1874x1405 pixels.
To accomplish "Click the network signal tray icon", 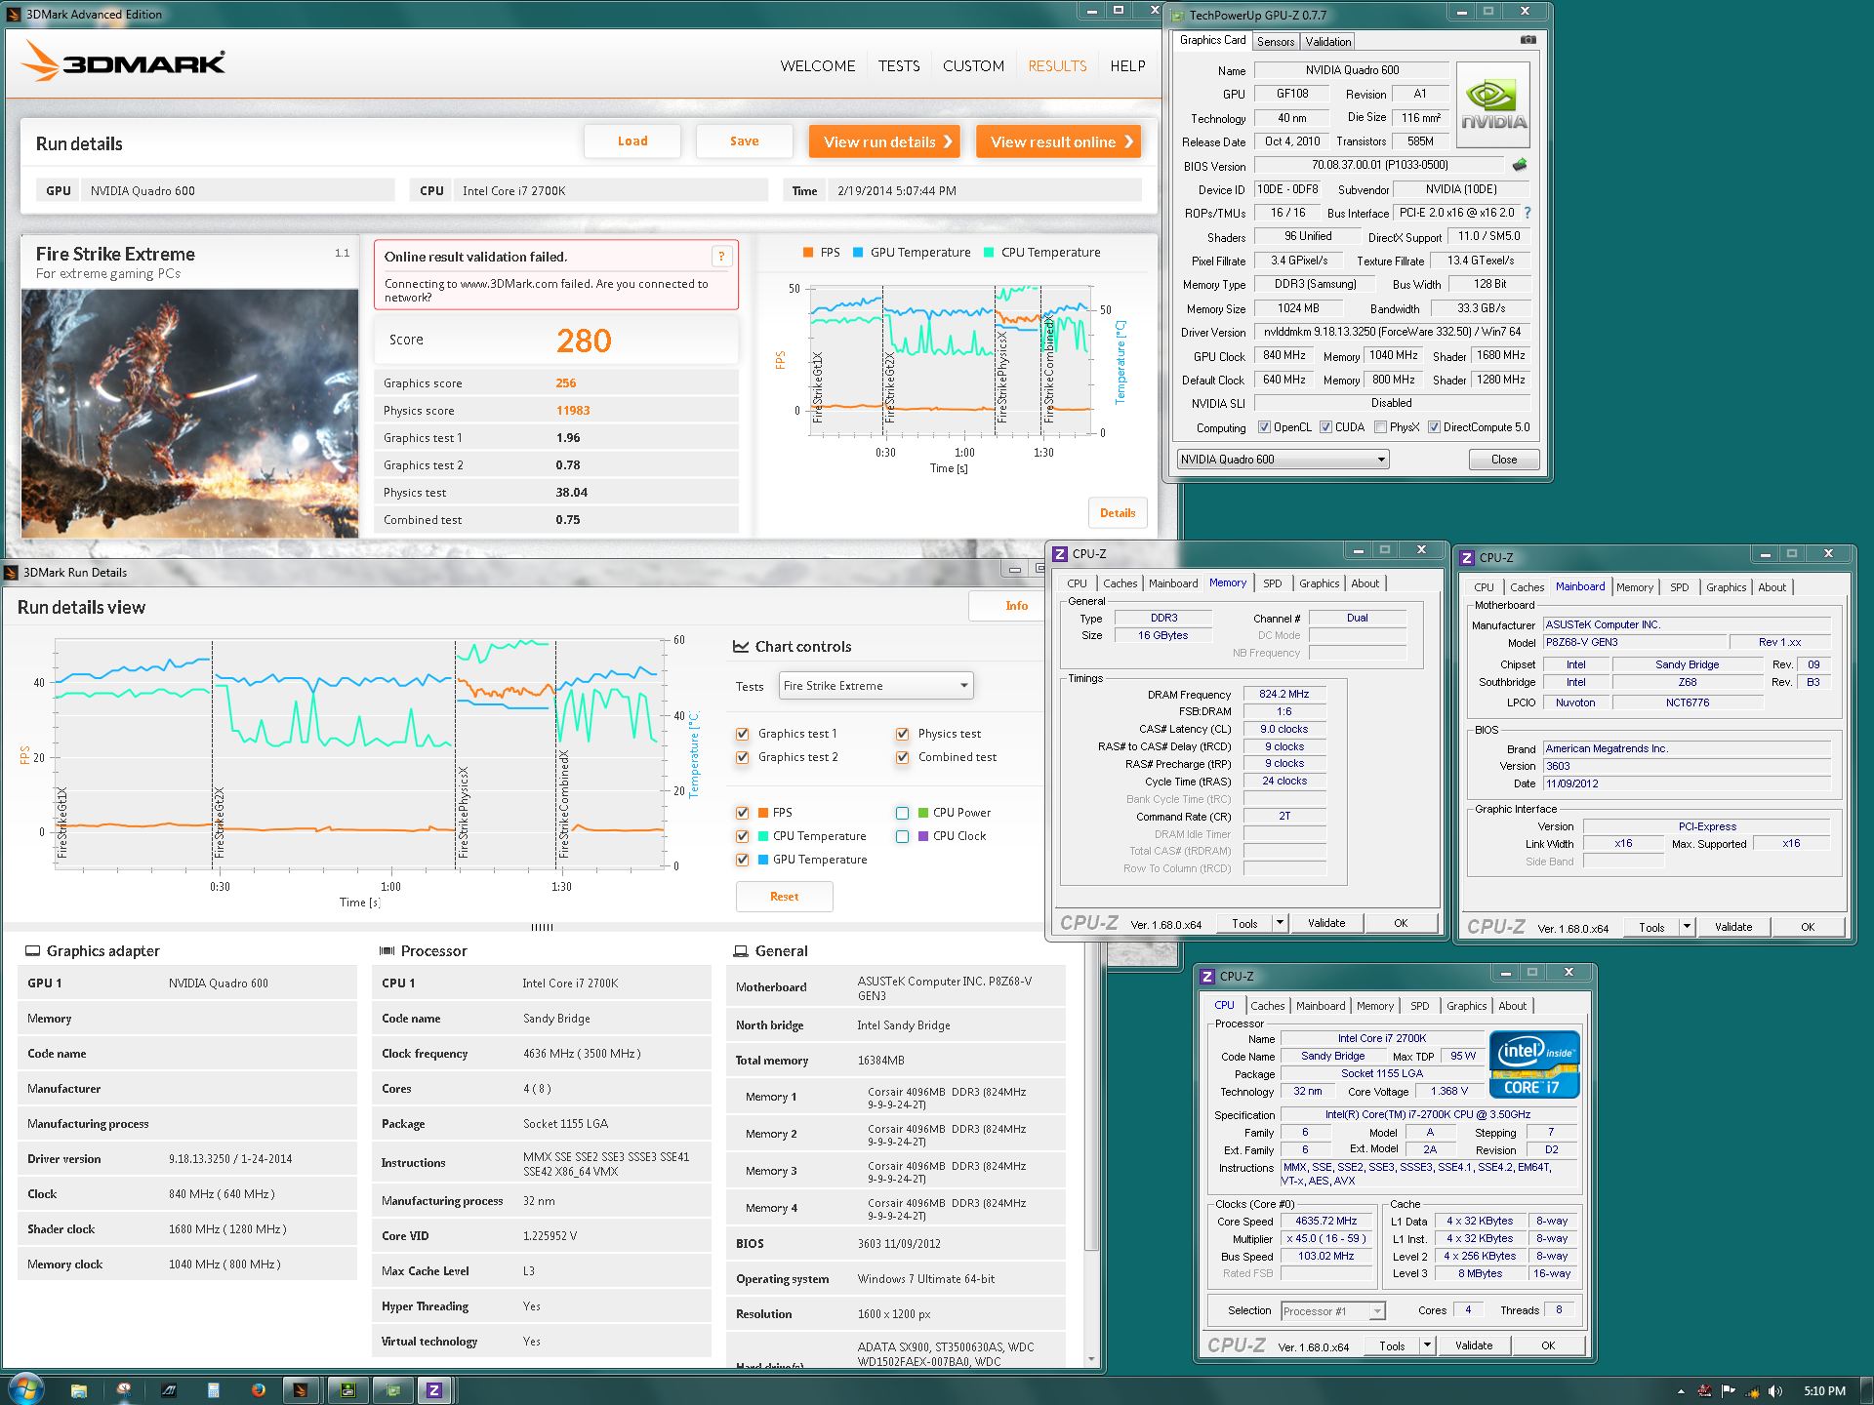I will pos(1752,1390).
